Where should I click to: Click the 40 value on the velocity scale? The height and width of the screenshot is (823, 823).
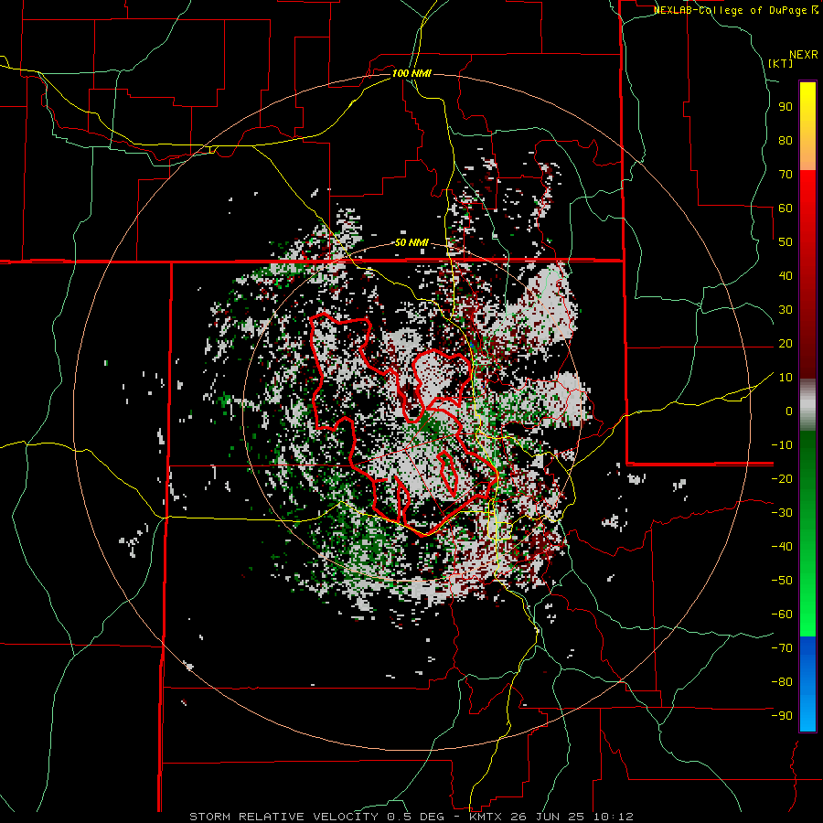(786, 276)
